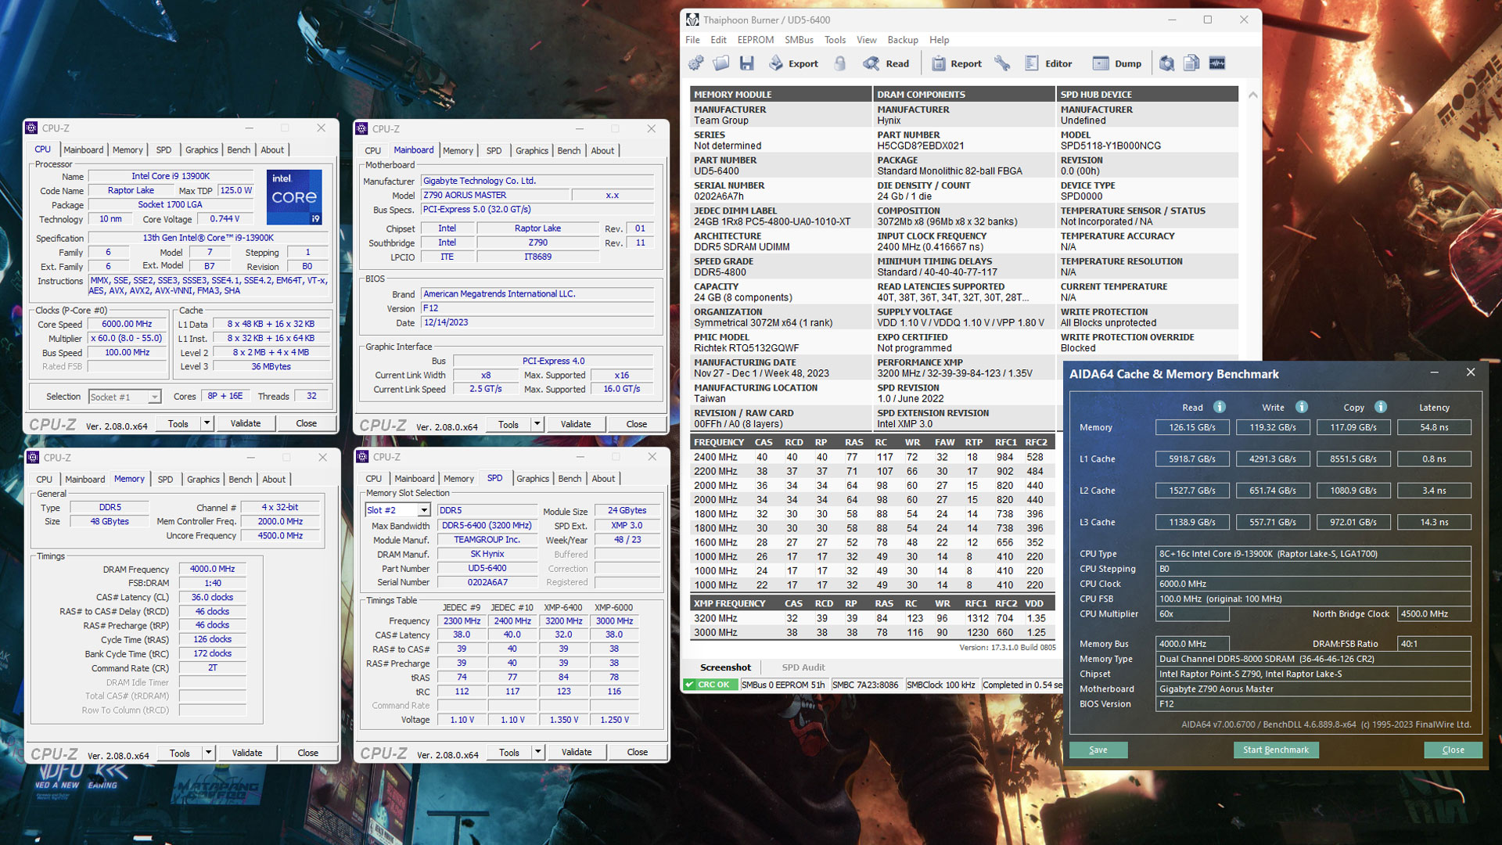
Task: Click the Thaiphoon Burner title bar app icon
Action: [x=692, y=20]
